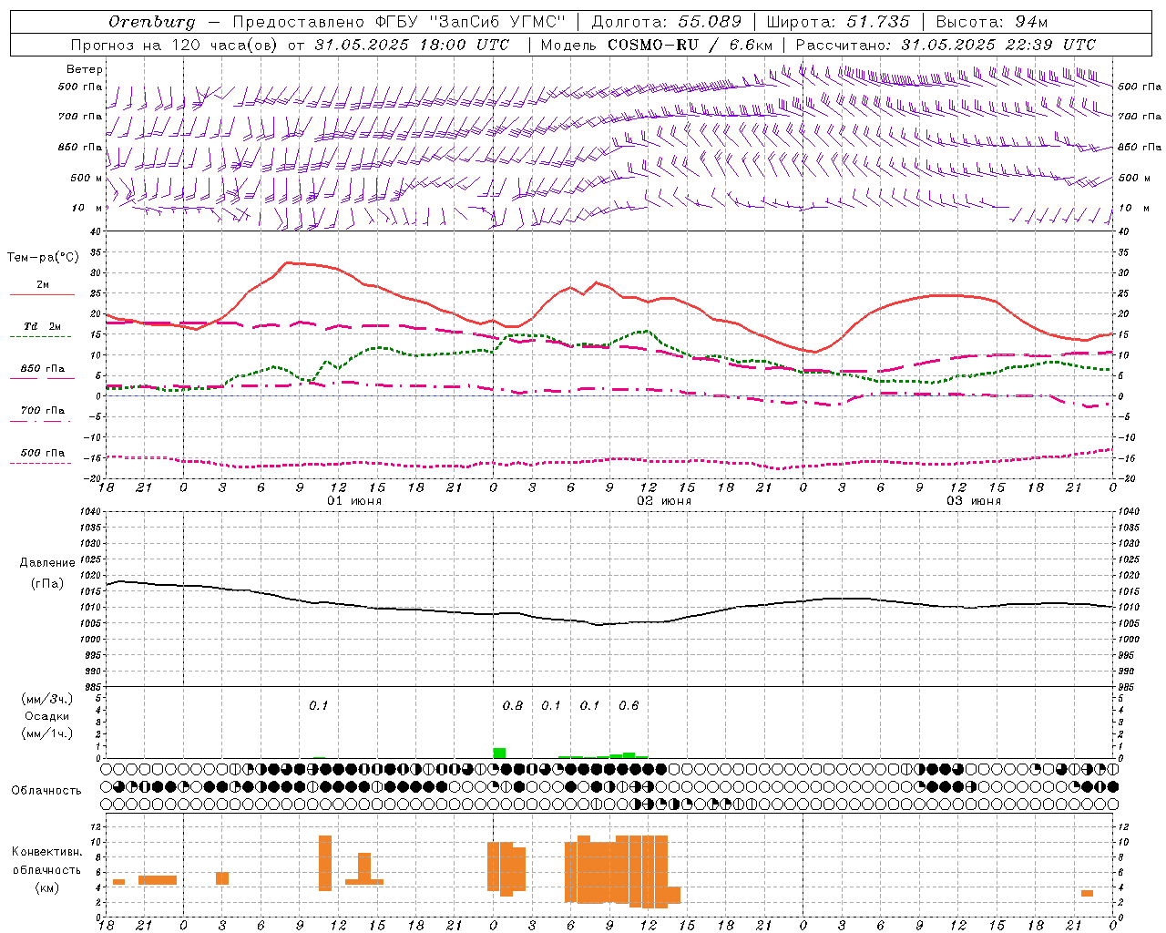Image resolution: width=1166 pixels, height=933 pixels.
Task: Select the 'Тем-ра(°C)' temperature label
Action: pyautogui.click(x=43, y=258)
